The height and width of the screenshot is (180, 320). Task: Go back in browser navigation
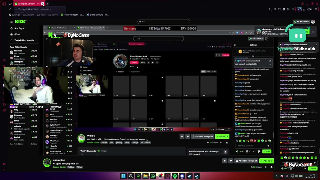click(10, 9)
